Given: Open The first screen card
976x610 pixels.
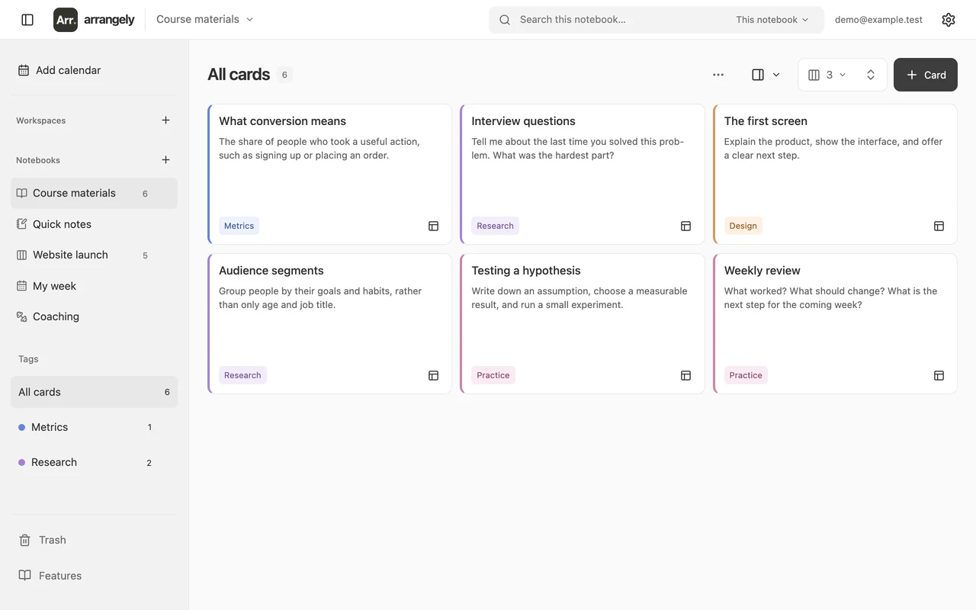Looking at the screenshot, I should coord(835,174).
